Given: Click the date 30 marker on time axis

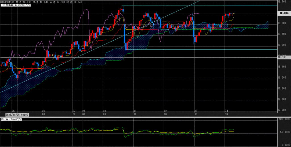Looking at the screenshot, I should pos(105,111).
